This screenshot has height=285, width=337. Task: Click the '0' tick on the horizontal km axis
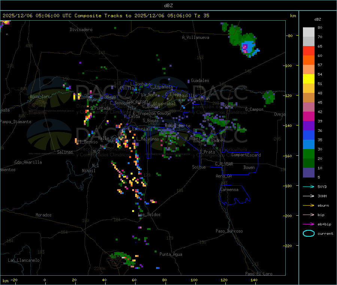[45, 280]
